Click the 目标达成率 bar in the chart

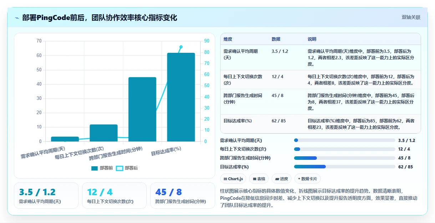click(181, 97)
